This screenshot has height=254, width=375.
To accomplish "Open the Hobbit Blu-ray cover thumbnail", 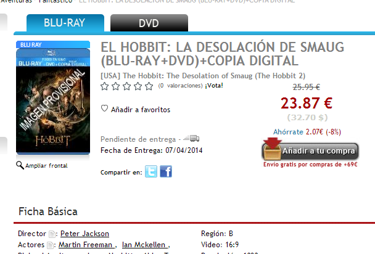I will 53,97.
